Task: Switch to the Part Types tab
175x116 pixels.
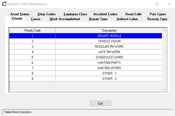Action: [158, 14]
